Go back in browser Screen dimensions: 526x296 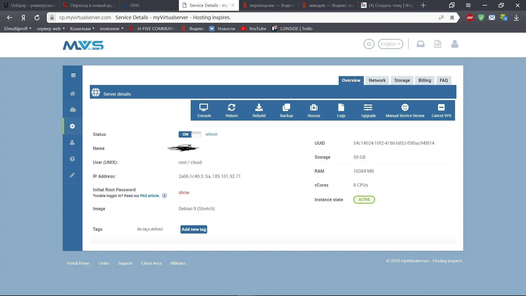point(10,18)
